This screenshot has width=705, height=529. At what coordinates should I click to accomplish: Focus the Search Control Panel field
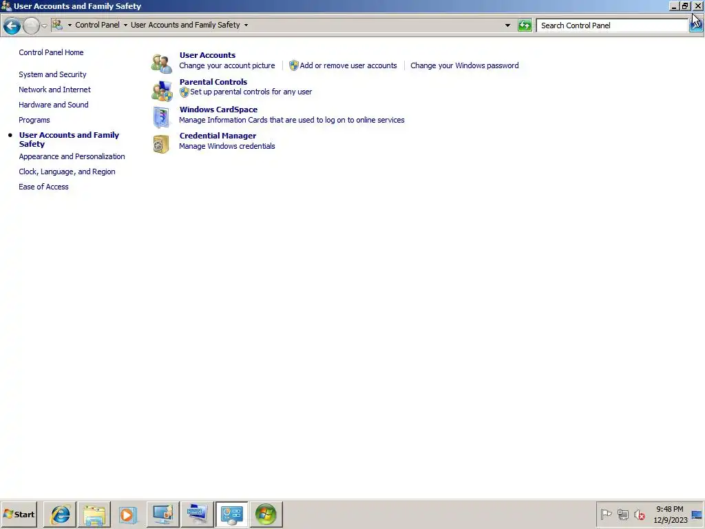(612, 25)
